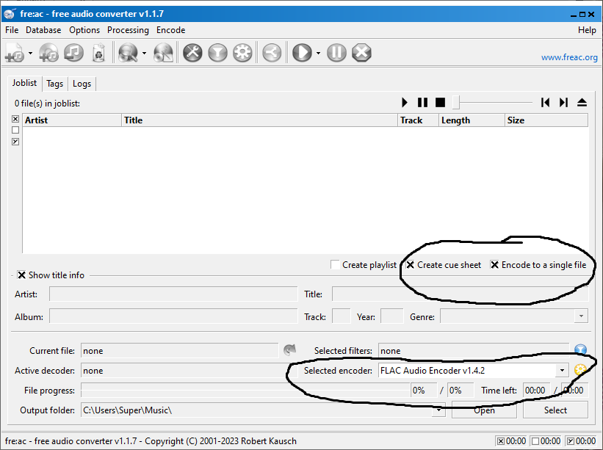Click the Album input field
Viewport: 603px width, 450px height.
[x=173, y=316]
